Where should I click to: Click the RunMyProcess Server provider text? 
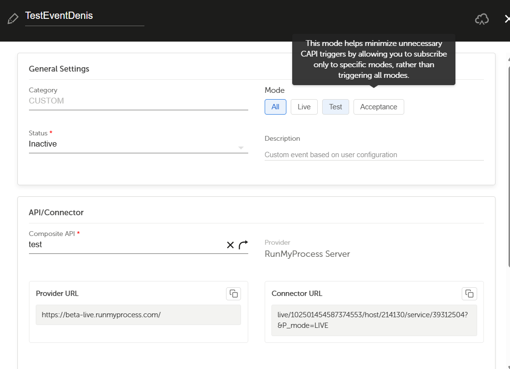307,254
